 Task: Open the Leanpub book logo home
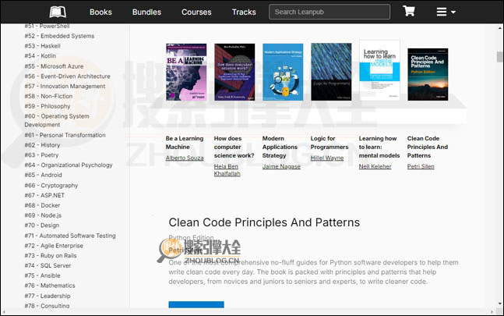[x=58, y=12]
